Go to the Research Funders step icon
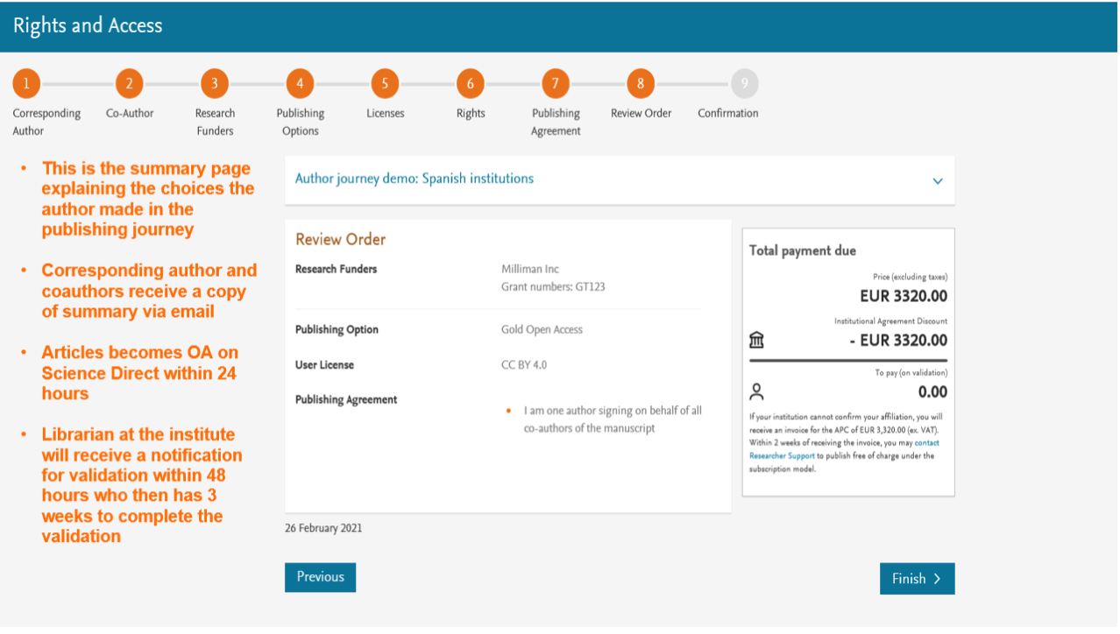The width and height of the screenshot is (1120, 634). pos(215,82)
